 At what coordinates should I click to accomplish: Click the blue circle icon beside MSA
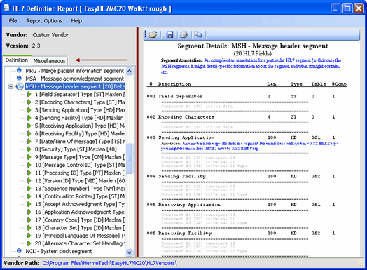[x=19, y=78]
